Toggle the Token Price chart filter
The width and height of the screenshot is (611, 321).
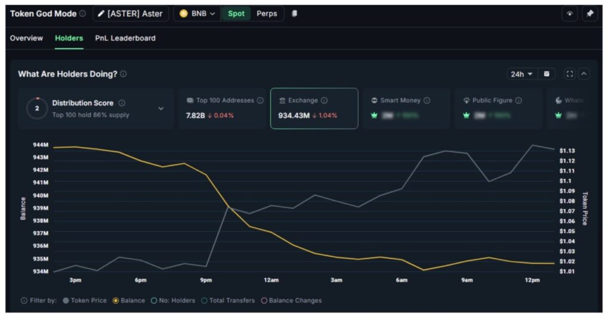66,301
